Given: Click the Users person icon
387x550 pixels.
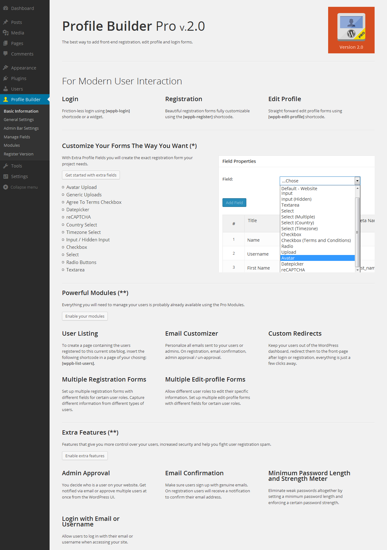Looking at the screenshot, I should [x=6, y=89].
